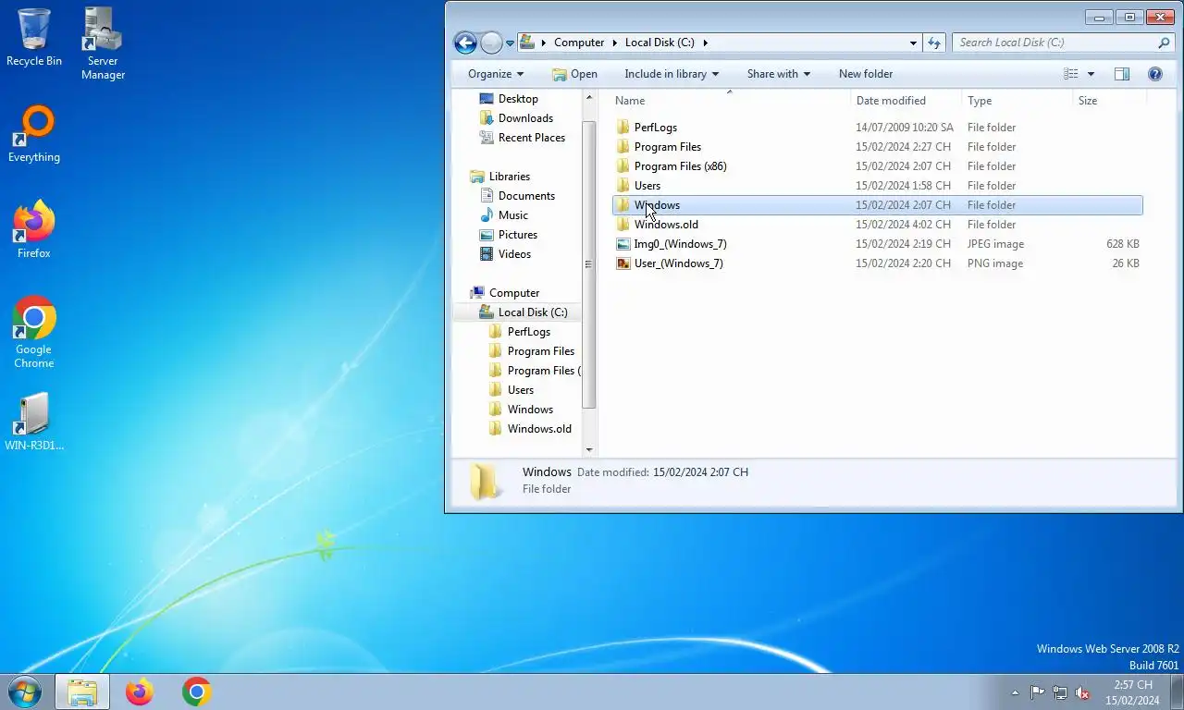The height and width of the screenshot is (710, 1184).
Task: Open the Organize dropdown menu
Action: [x=496, y=74]
